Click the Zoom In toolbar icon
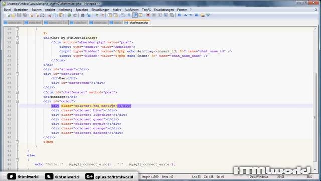Screen dimensions: 321x181 click(97, 15)
